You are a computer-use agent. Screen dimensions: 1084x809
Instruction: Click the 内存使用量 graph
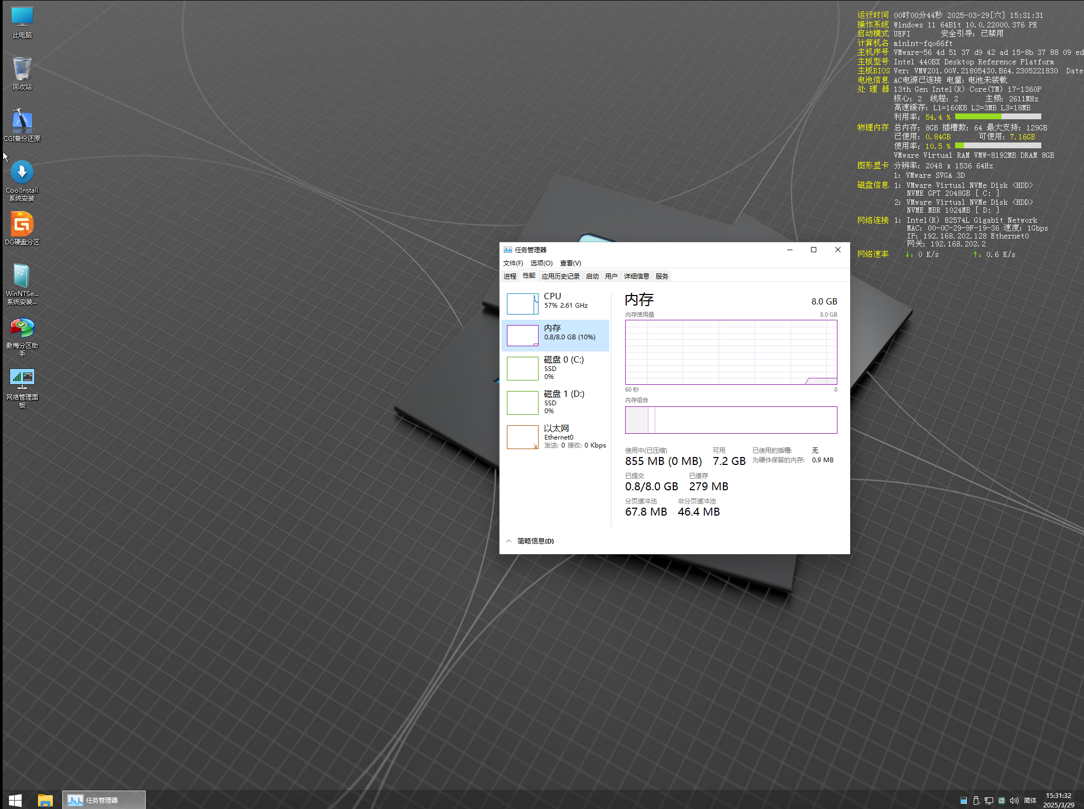[731, 352]
